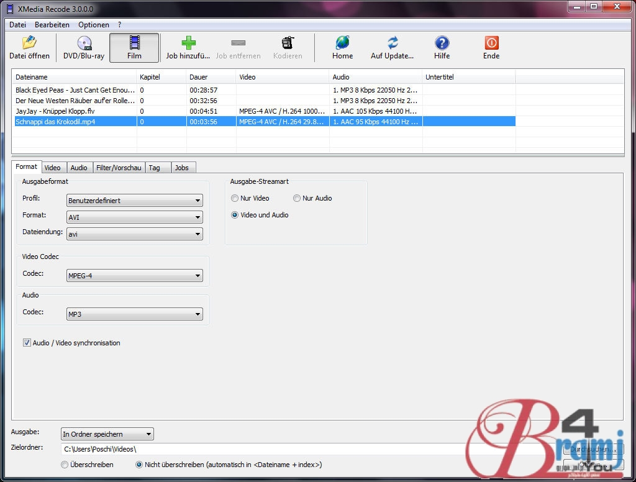Viewport: 636px width, 482px height.
Task: Click the red Ende power icon
Action: pyautogui.click(x=491, y=43)
